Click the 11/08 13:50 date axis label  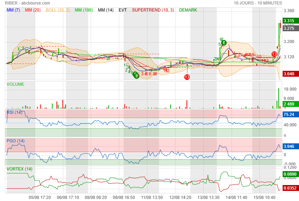[154, 197]
